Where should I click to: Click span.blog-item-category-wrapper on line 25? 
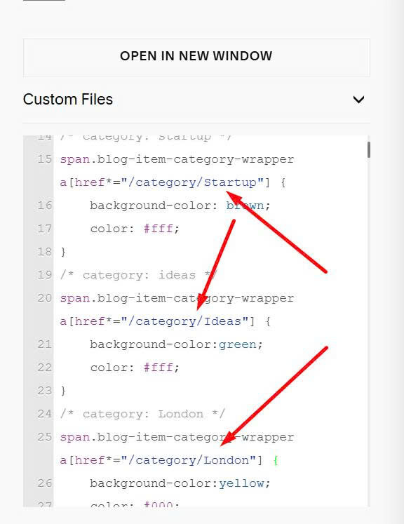pyautogui.click(x=177, y=437)
